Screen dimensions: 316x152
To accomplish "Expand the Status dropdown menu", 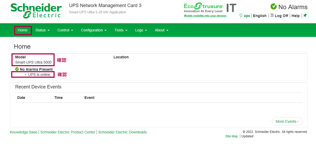I will [x=42, y=30].
